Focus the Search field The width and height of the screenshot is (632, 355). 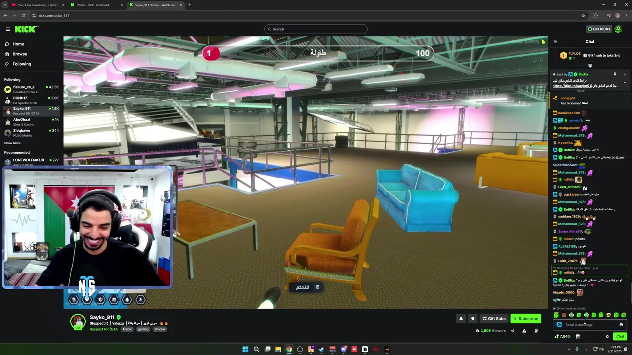click(316, 29)
